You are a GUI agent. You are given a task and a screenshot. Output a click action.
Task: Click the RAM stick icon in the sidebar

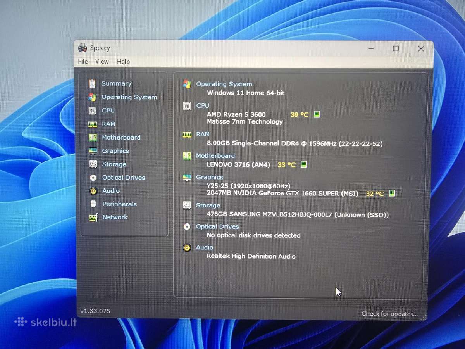pos(93,124)
